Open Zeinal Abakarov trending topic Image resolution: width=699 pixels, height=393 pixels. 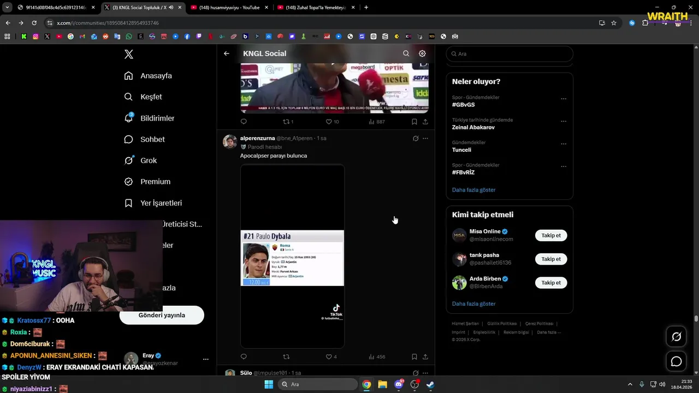pos(473,127)
